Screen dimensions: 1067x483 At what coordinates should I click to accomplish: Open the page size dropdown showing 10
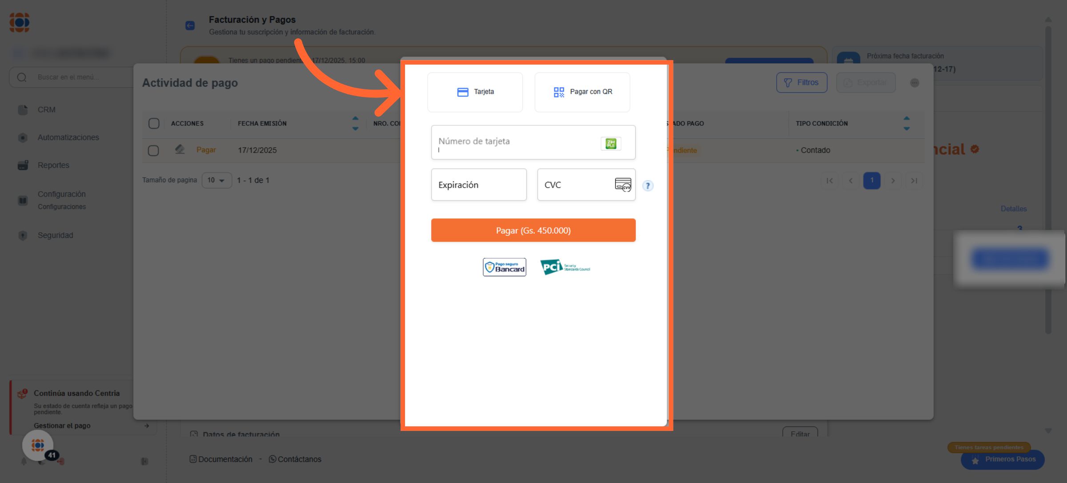click(217, 181)
